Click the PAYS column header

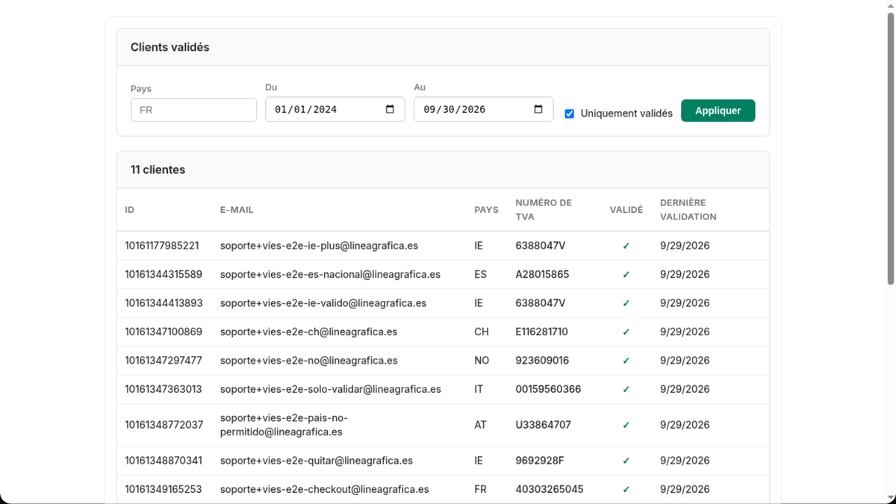[x=486, y=210]
